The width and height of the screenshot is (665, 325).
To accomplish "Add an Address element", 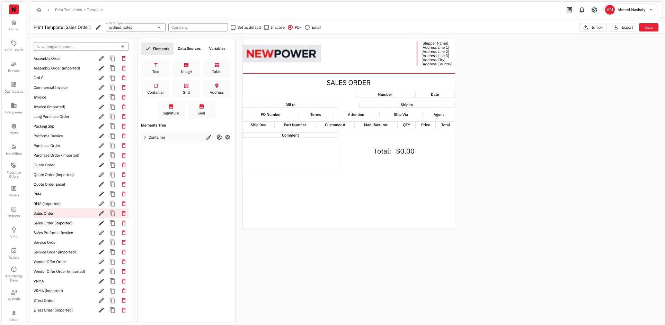I will (217, 89).
